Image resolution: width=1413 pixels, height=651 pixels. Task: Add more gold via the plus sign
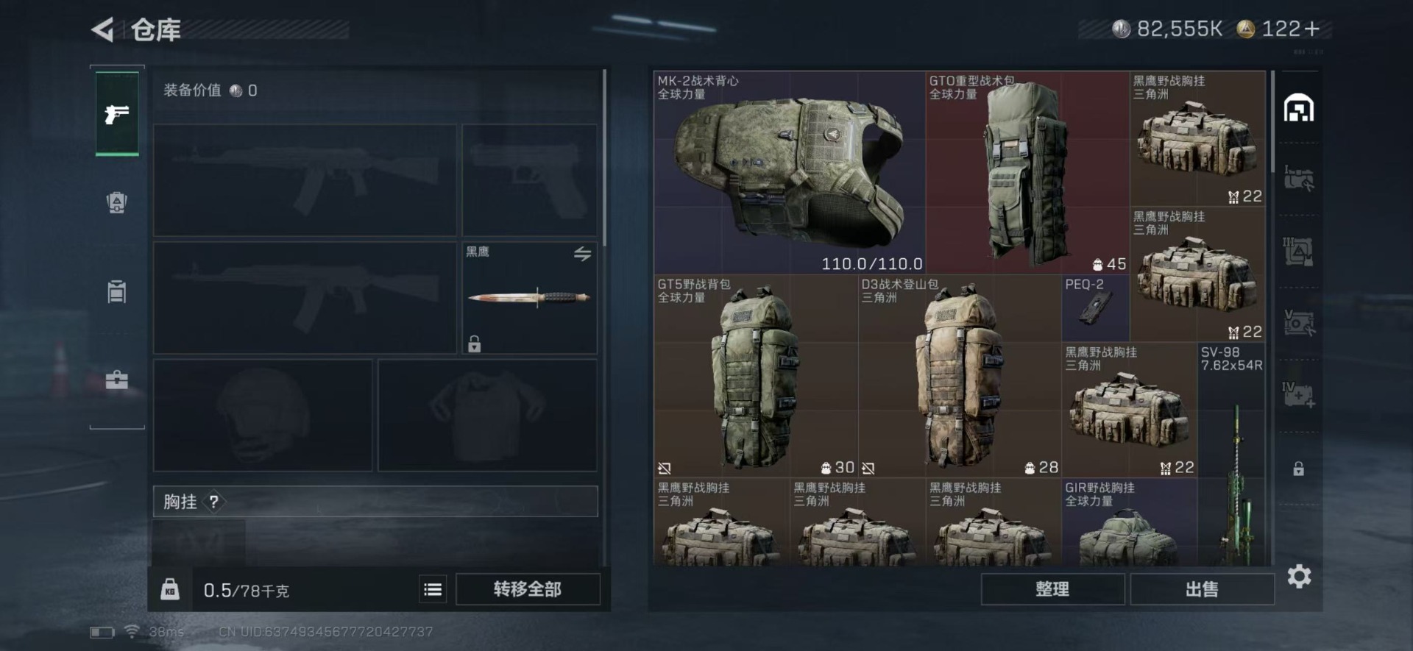click(x=1311, y=29)
